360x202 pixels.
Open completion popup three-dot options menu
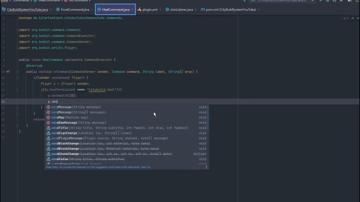[206, 167]
